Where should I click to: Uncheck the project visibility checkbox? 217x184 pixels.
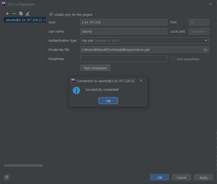pyautogui.click(x=51, y=14)
